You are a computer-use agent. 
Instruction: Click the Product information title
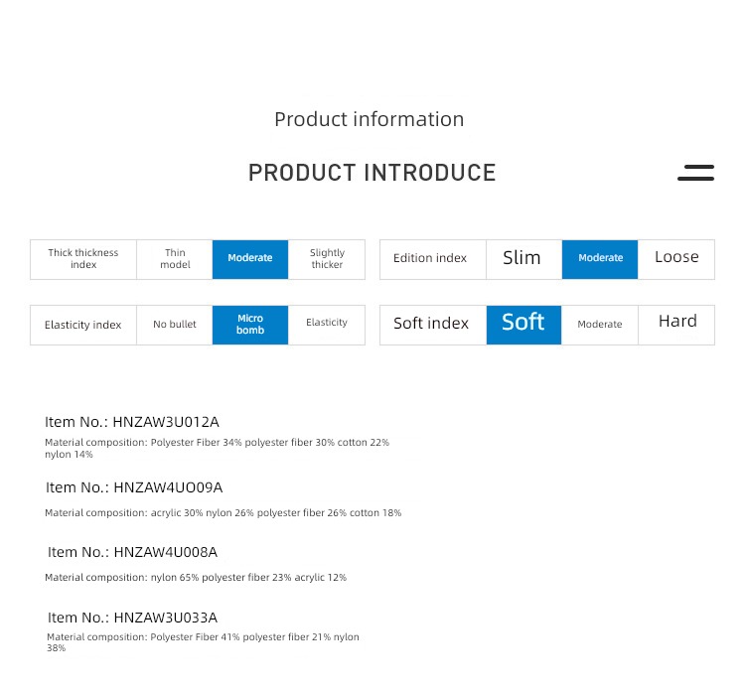point(370,119)
